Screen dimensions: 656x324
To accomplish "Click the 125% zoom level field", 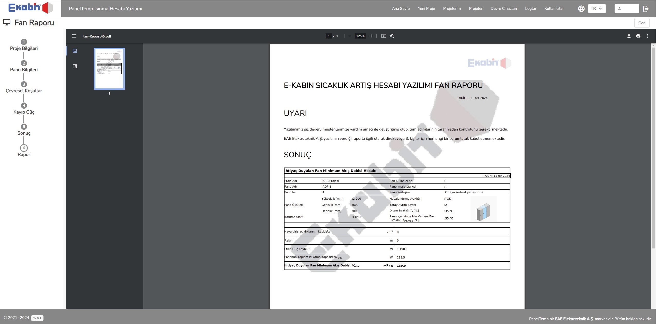I will (360, 36).
